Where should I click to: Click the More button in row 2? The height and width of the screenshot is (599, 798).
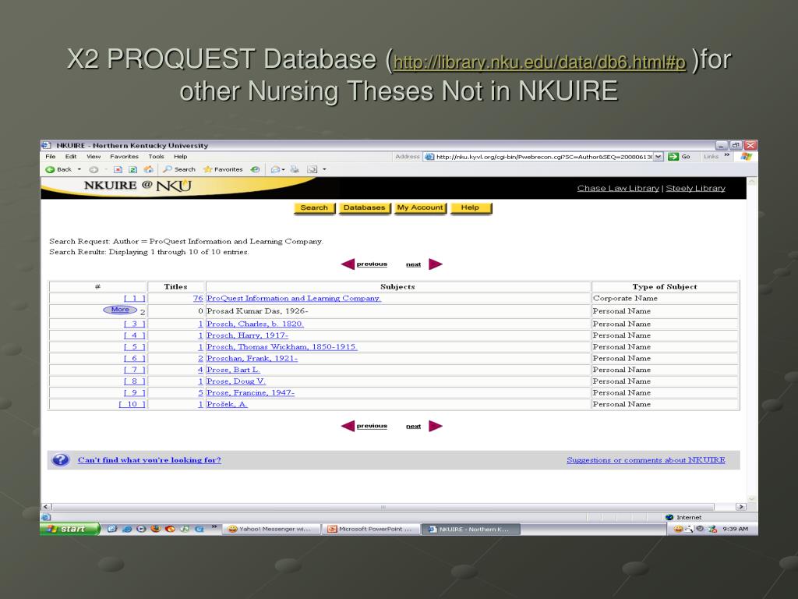(120, 310)
